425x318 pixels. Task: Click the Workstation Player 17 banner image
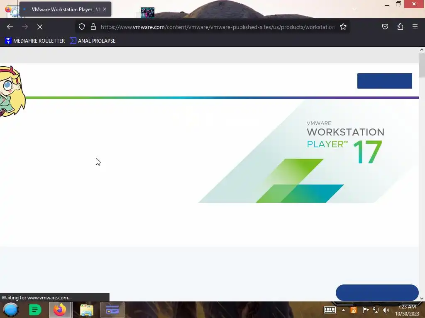click(308, 151)
